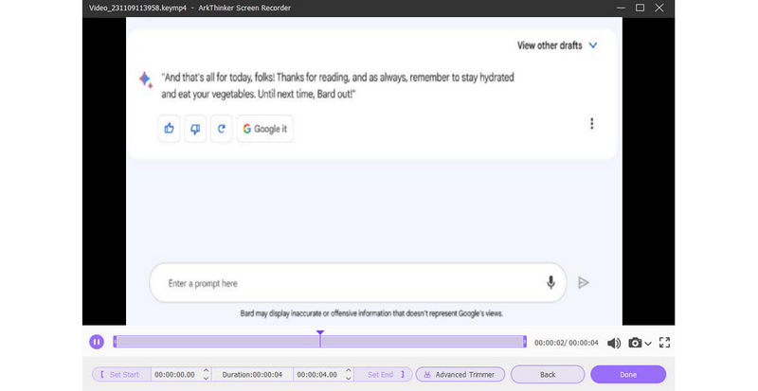Pause the video playback
The height and width of the screenshot is (391, 758).
[x=97, y=342]
